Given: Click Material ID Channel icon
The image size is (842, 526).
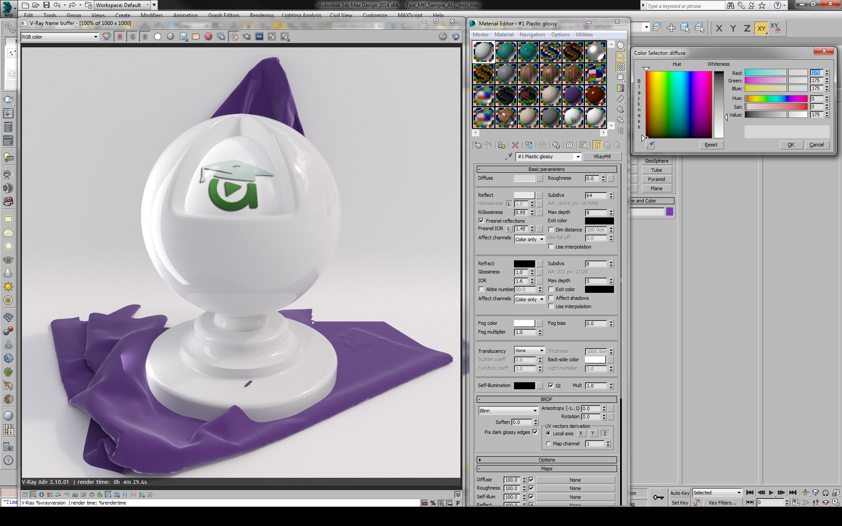Looking at the screenshot, I should 570,145.
